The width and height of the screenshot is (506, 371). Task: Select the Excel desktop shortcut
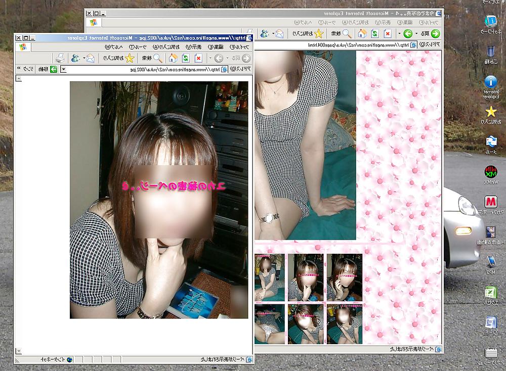click(491, 296)
